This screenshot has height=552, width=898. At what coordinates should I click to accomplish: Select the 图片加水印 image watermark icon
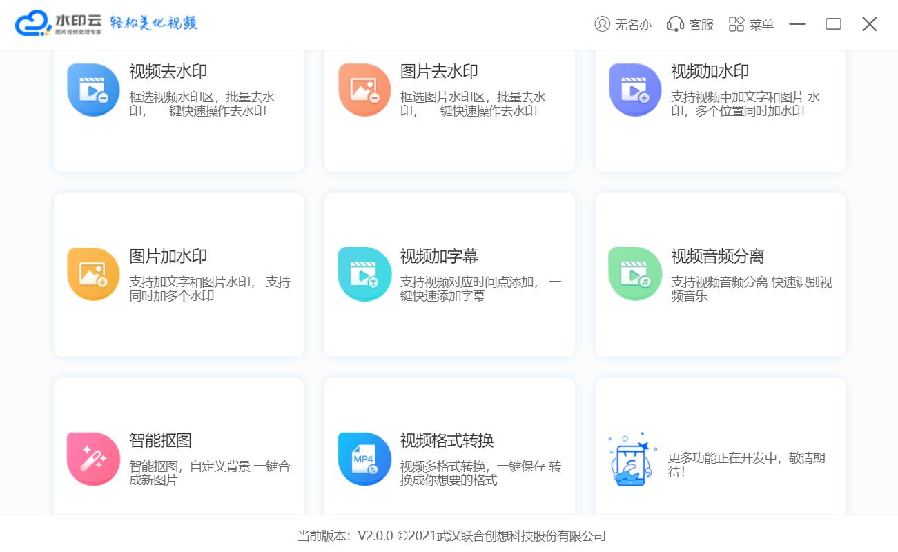coord(93,273)
